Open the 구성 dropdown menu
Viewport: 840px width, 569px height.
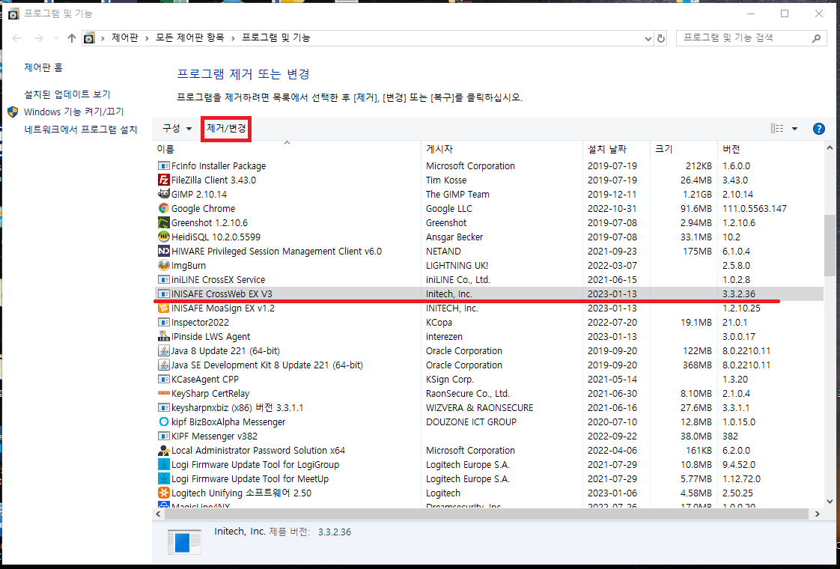click(177, 129)
